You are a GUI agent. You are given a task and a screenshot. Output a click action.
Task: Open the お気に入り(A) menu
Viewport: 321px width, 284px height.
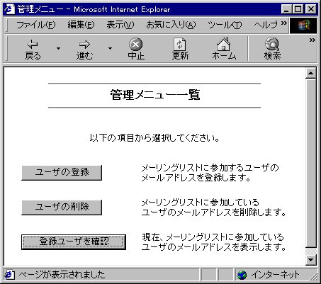click(x=171, y=25)
